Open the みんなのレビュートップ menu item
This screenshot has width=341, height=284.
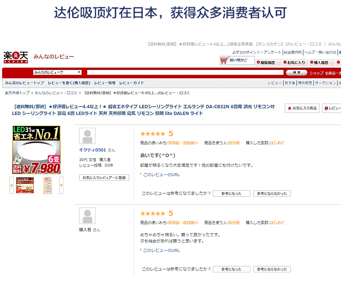24,83
